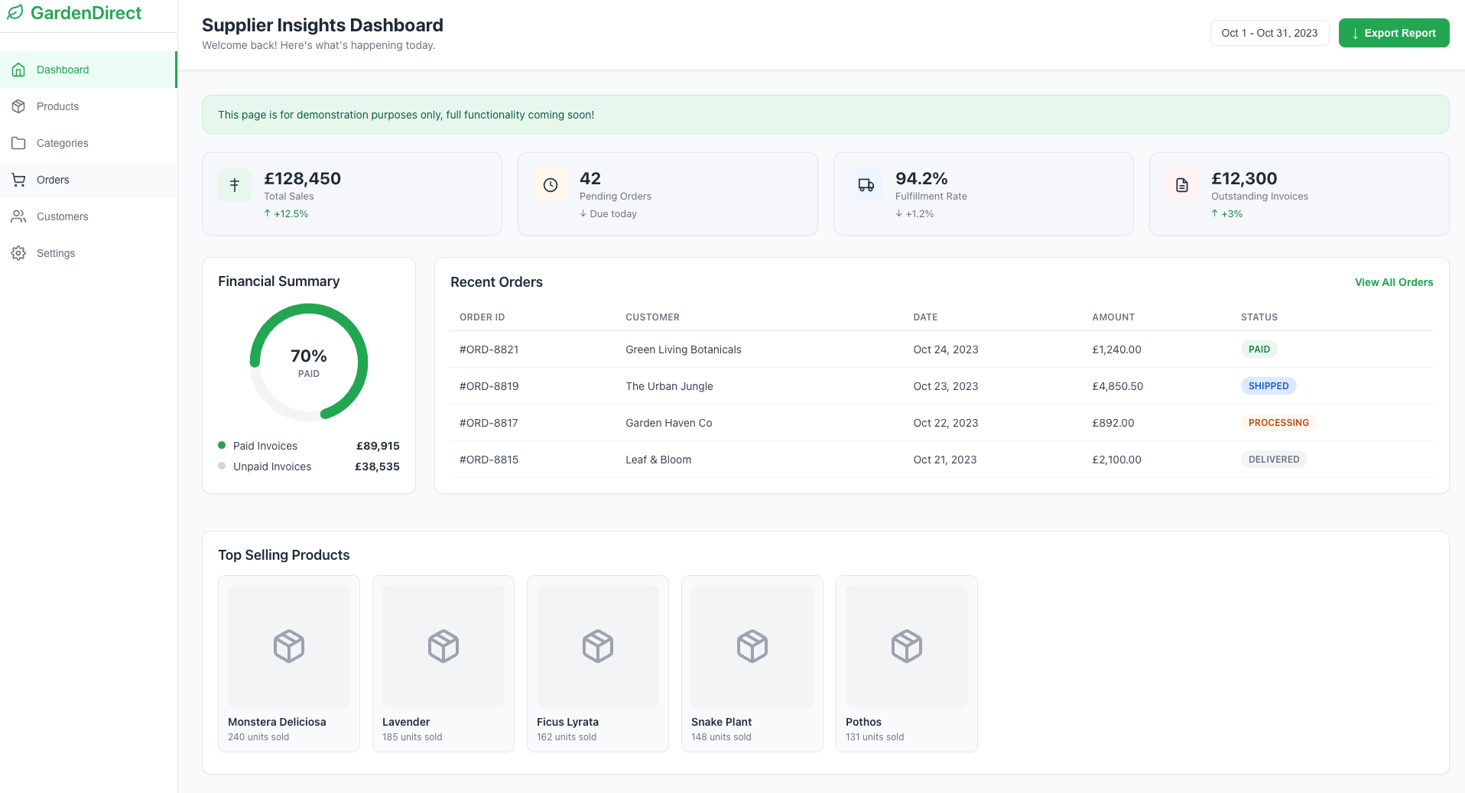Click the clock icon on Pending Orders card
The height and width of the screenshot is (793, 1465).
pos(550,184)
